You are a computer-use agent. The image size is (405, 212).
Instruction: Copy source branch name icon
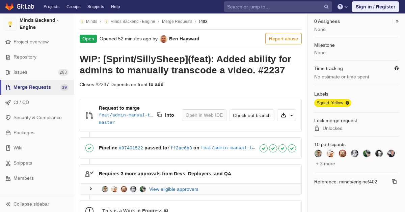click(159, 115)
